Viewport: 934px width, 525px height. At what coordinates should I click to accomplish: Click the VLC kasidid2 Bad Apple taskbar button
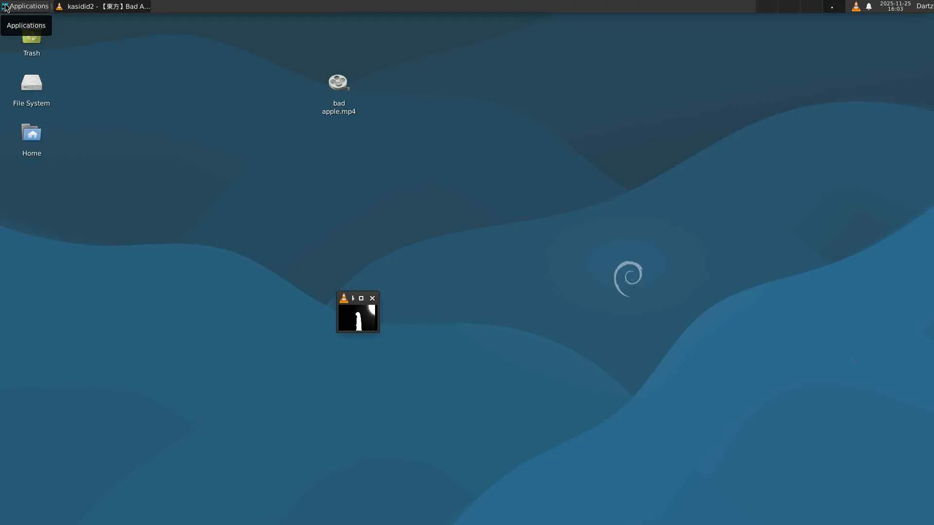(103, 6)
